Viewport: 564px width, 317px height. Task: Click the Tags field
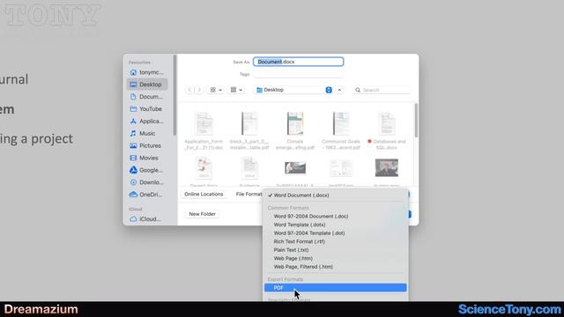coord(298,74)
